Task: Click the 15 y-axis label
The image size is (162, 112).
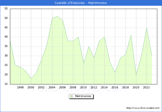Action: (6, 84)
